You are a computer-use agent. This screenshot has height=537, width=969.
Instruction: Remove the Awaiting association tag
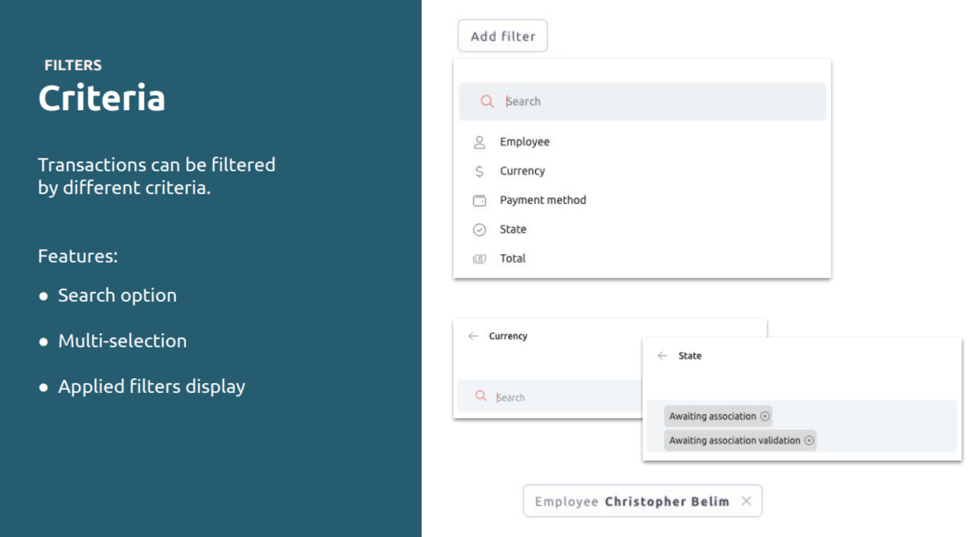[x=765, y=416]
